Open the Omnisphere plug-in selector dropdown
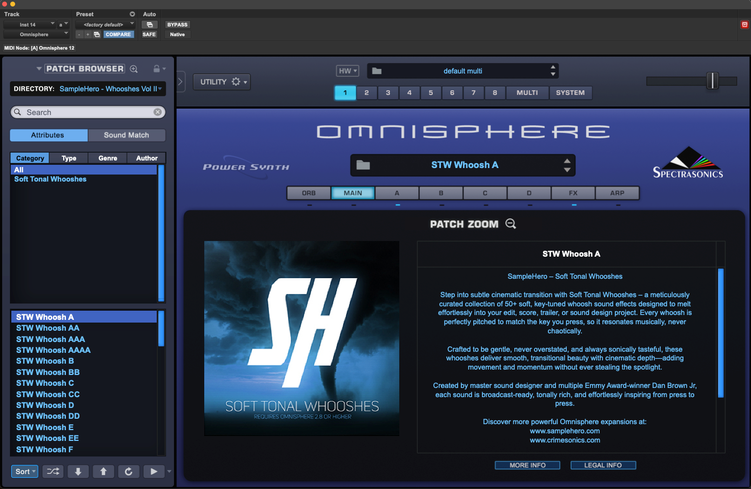This screenshot has width=751, height=489. coord(37,34)
